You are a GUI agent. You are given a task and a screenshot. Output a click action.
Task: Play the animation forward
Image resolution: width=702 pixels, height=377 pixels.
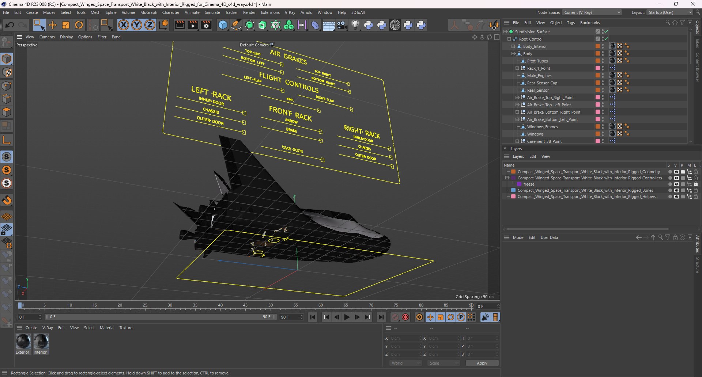click(347, 317)
